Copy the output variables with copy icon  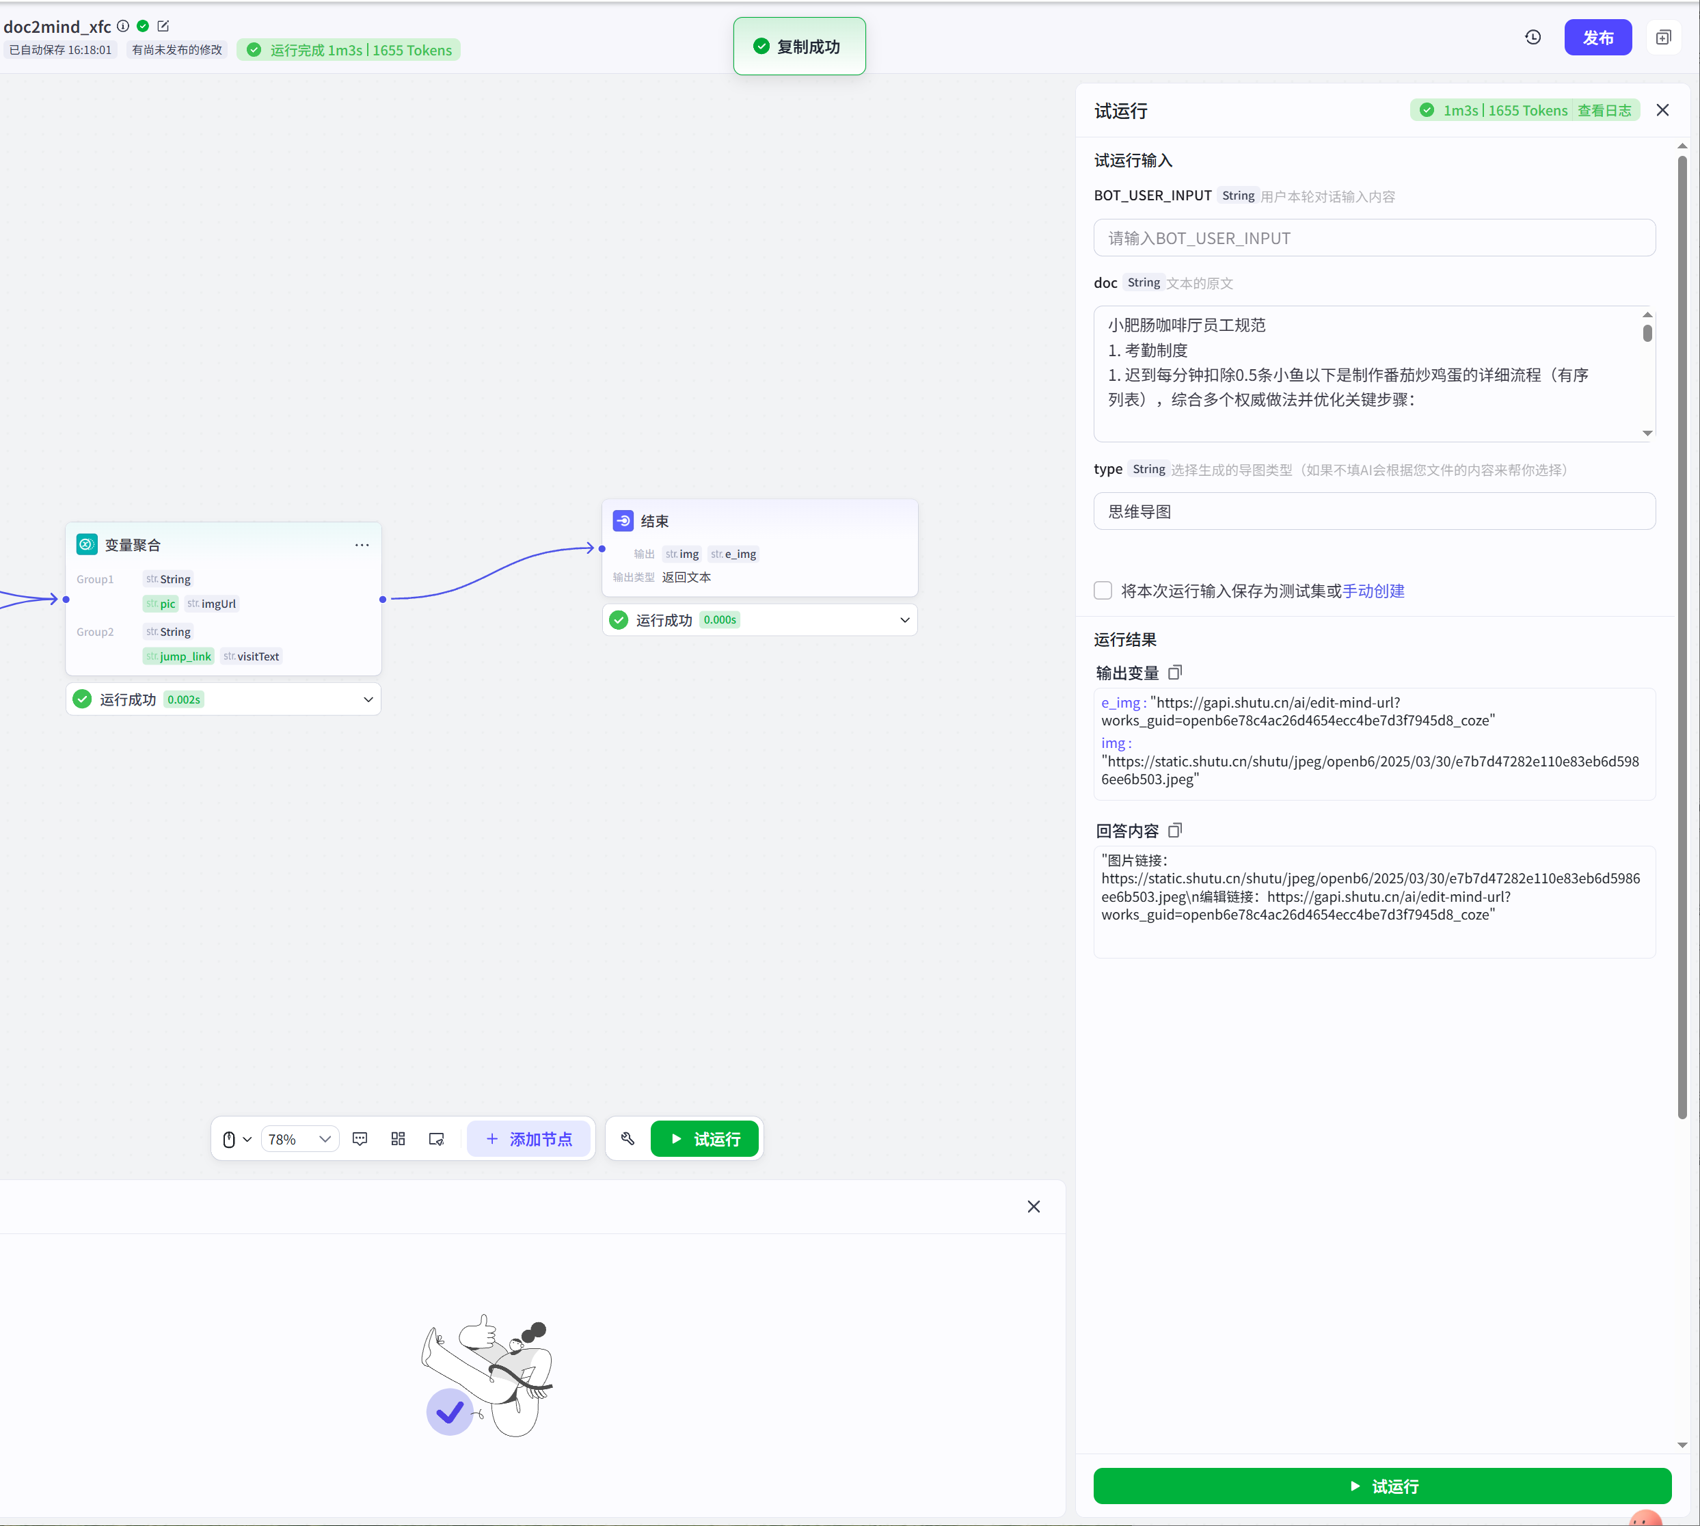pyautogui.click(x=1174, y=673)
